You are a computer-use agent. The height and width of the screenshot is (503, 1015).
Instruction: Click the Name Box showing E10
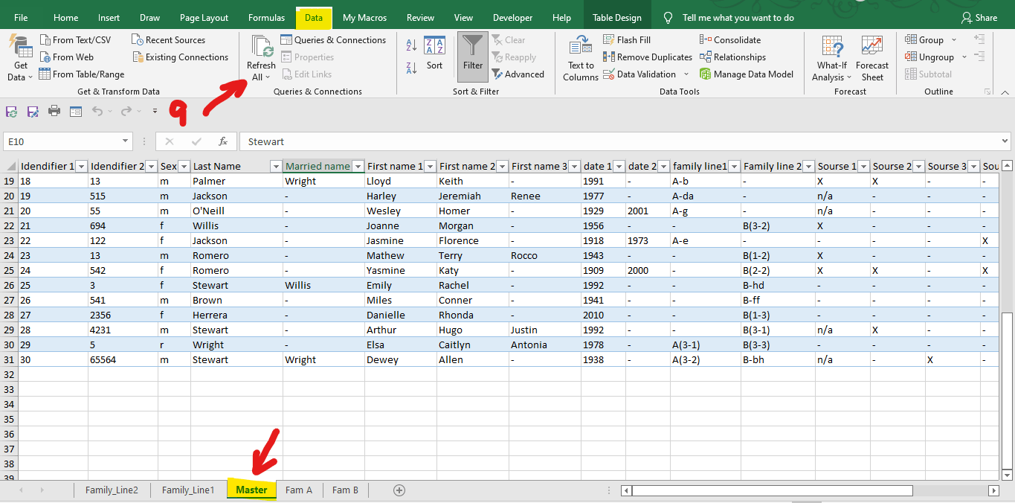62,141
